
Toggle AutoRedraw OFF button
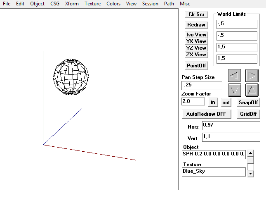[x=206, y=114]
